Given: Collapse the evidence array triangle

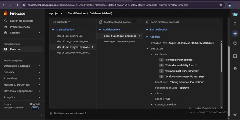Looking at the screenshot, I should [x=152, y=54].
